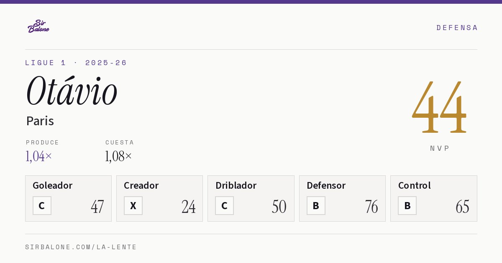502x263 pixels.
Task: Click the Cuesta 1,08× value
Action: pos(118,156)
